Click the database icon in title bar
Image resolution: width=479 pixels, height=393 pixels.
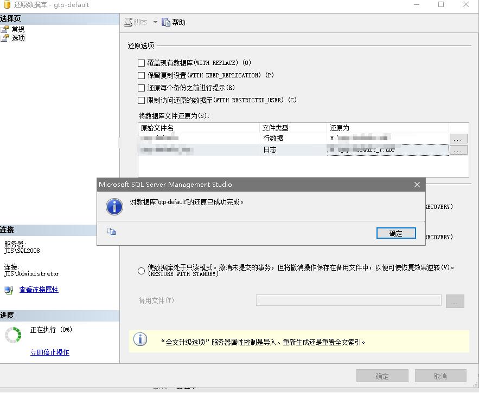click(7, 4)
